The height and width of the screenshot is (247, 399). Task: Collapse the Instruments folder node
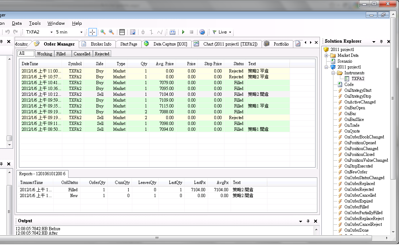(333, 73)
